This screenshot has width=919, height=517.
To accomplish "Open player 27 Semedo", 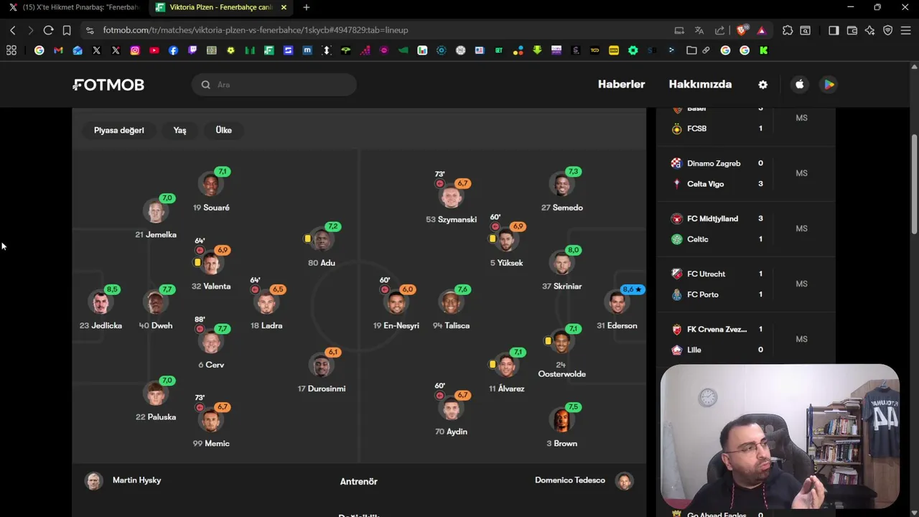I will click(x=562, y=192).
